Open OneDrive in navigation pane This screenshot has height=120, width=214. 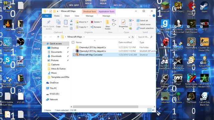point(54,83)
